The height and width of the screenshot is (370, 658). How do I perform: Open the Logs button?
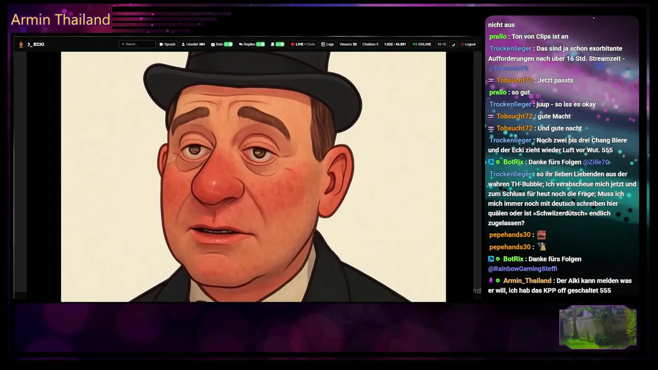pyautogui.click(x=327, y=44)
